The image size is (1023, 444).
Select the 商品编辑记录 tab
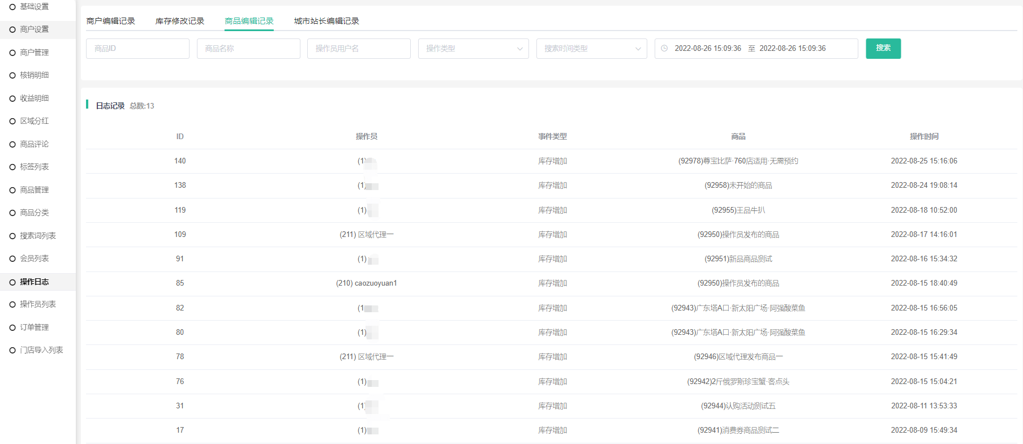[x=249, y=21]
